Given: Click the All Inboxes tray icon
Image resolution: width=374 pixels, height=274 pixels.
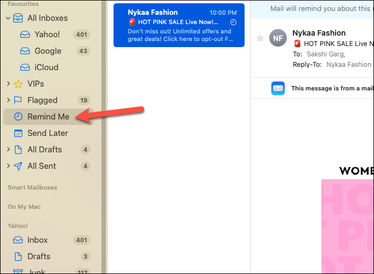Looking at the screenshot, I should (x=18, y=18).
